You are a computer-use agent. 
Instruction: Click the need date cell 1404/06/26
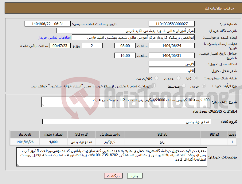[25, 142]
